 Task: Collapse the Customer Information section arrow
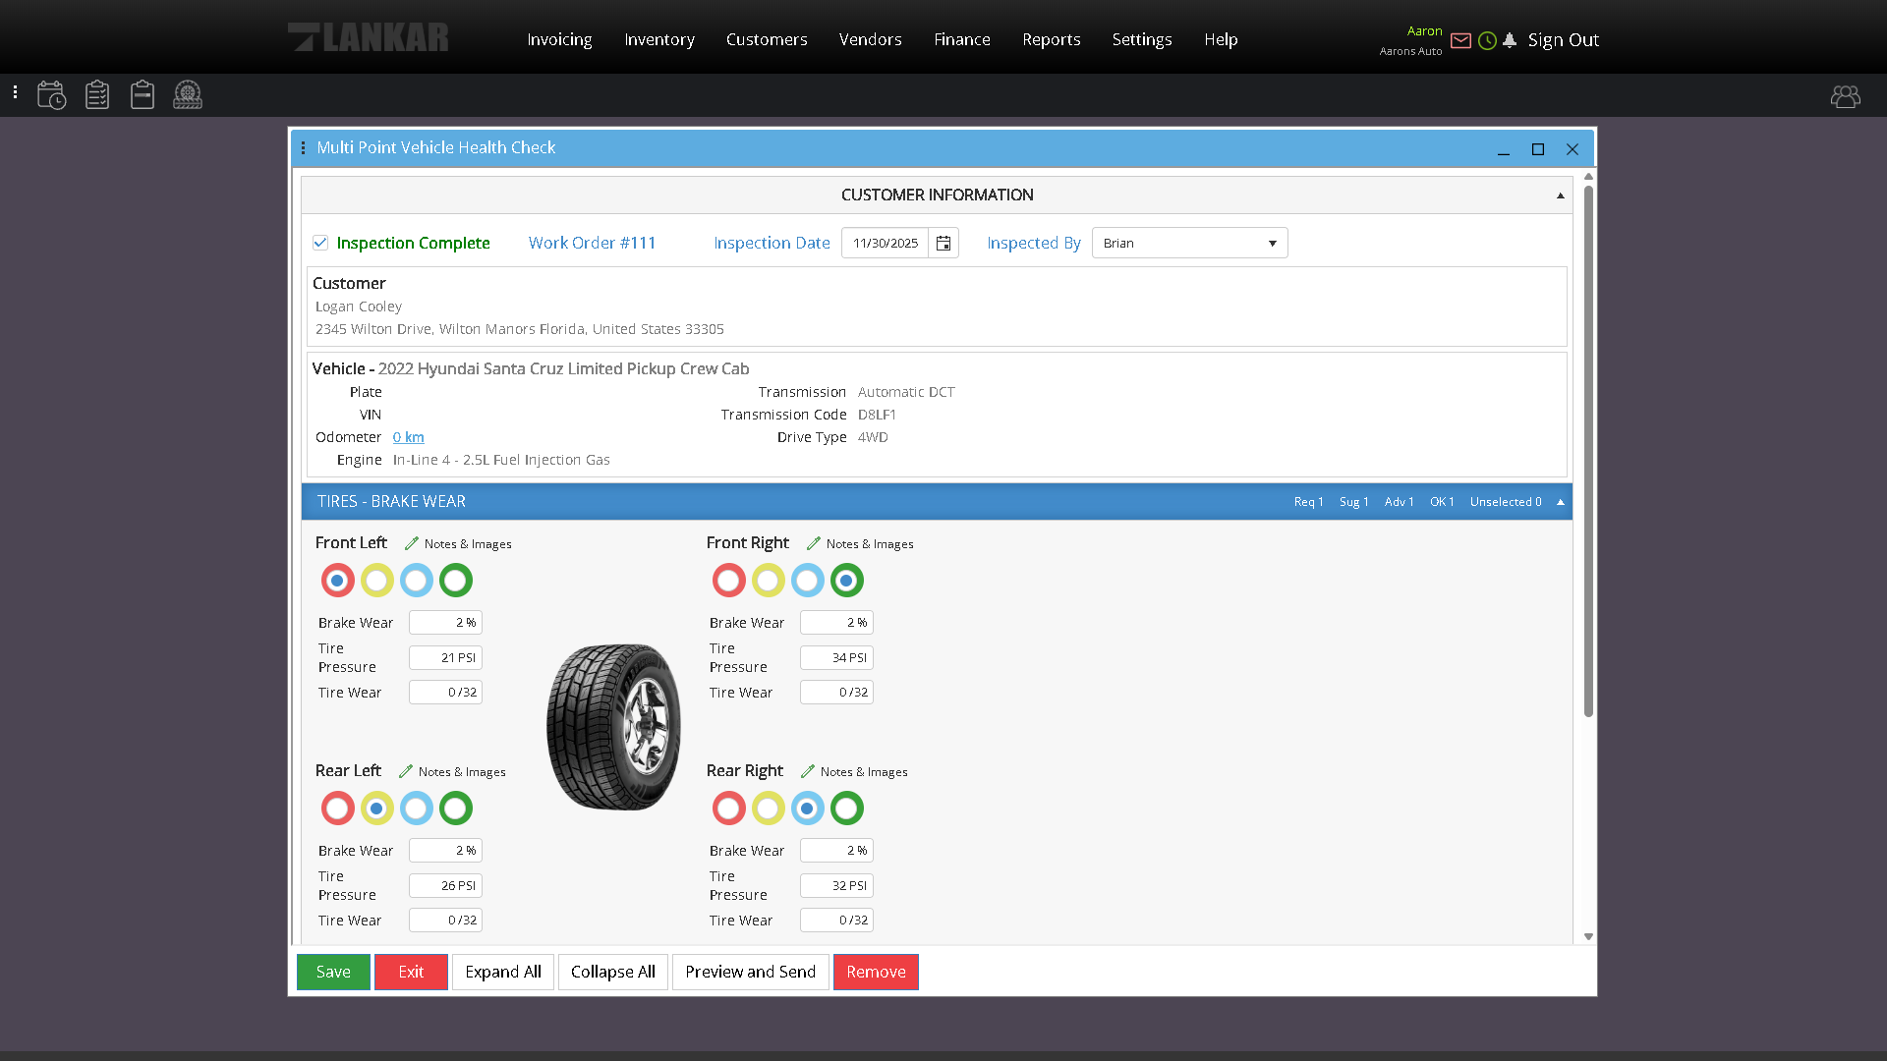tap(1560, 195)
